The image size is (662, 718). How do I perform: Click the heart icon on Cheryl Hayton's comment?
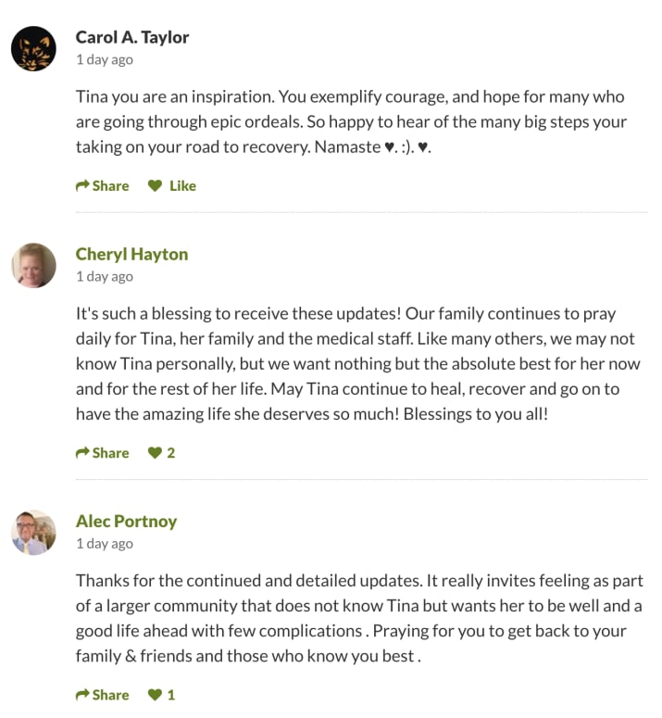156,453
